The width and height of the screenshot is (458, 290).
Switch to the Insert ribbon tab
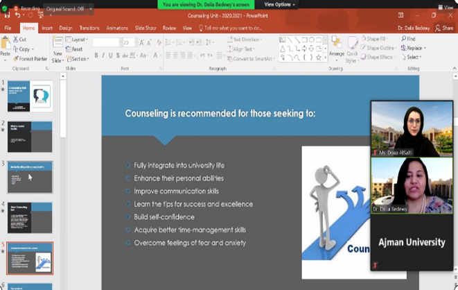click(47, 28)
